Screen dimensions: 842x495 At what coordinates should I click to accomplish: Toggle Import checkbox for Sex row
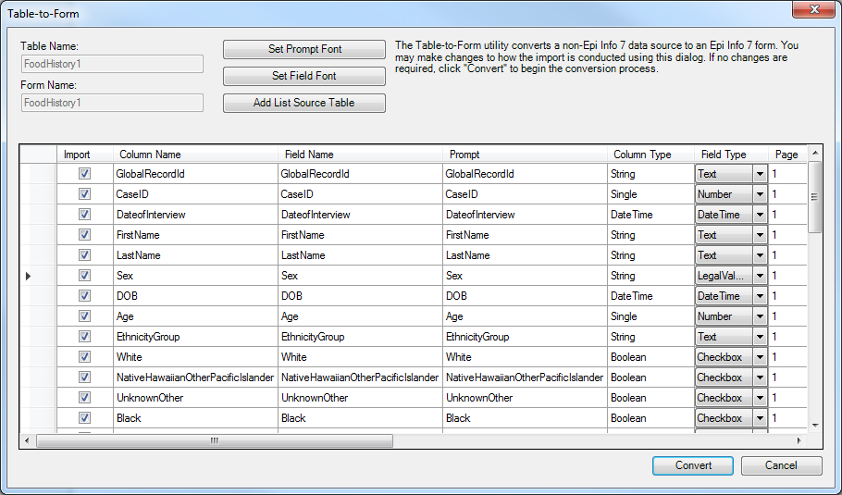point(84,276)
